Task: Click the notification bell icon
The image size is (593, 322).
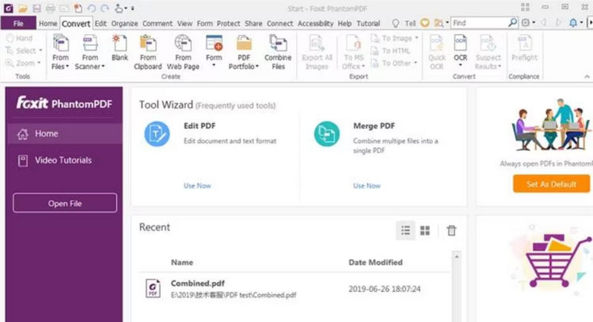Action: (573, 23)
